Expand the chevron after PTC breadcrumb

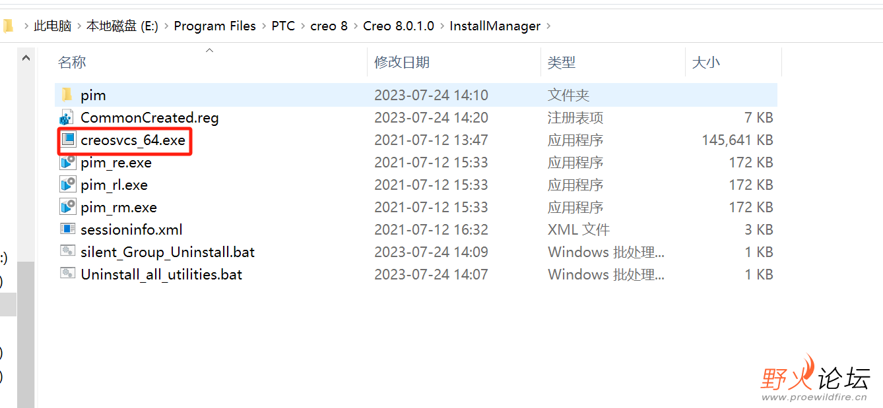tap(303, 26)
